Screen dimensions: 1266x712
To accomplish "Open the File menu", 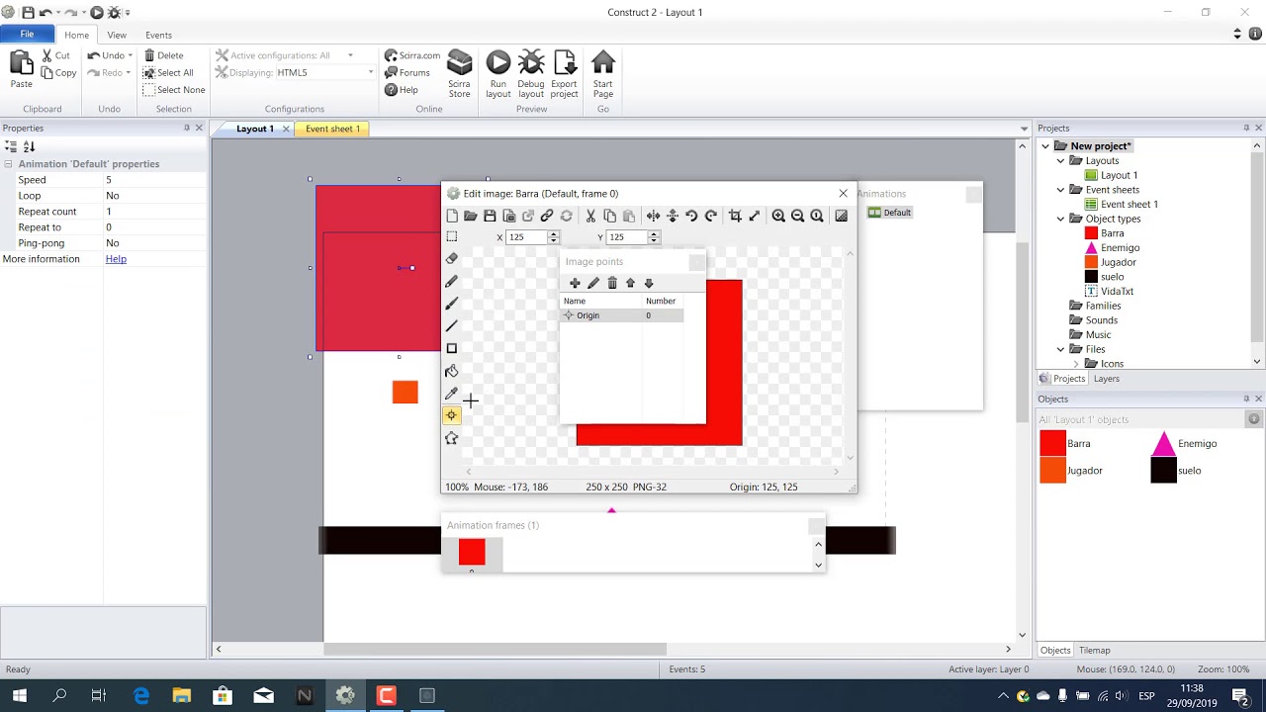I will tap(27, 35).
